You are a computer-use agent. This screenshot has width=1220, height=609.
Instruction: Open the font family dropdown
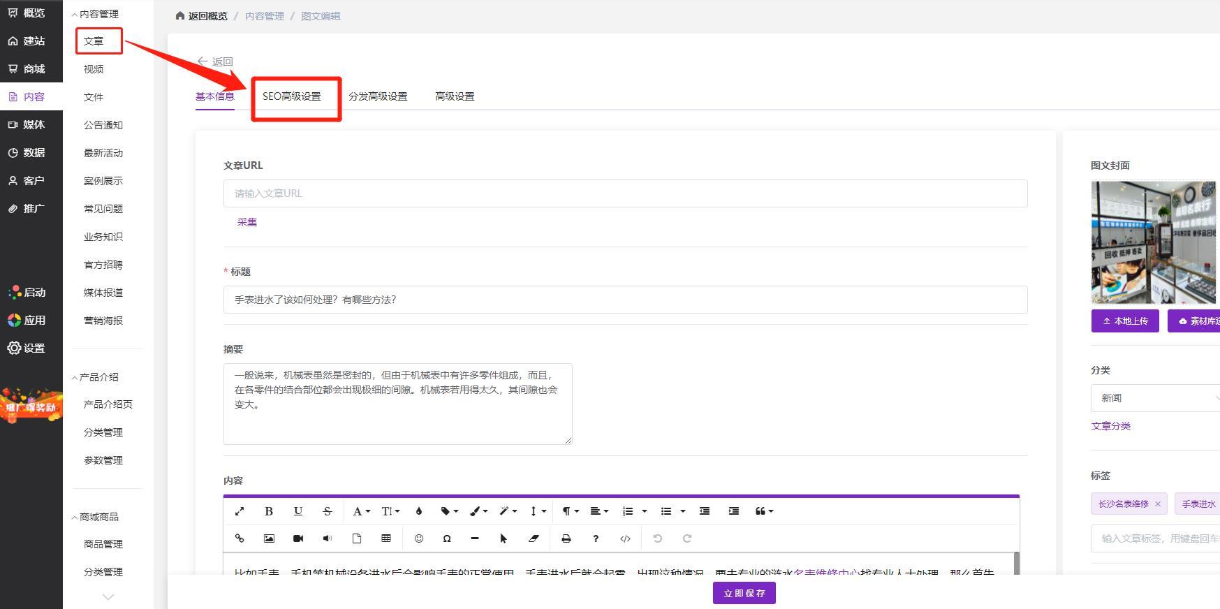[x=361, y=511]
